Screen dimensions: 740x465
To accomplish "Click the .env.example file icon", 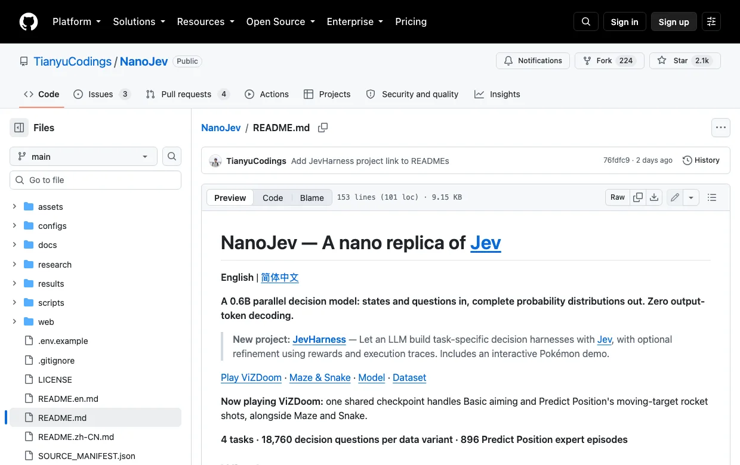I will point(29,341).
